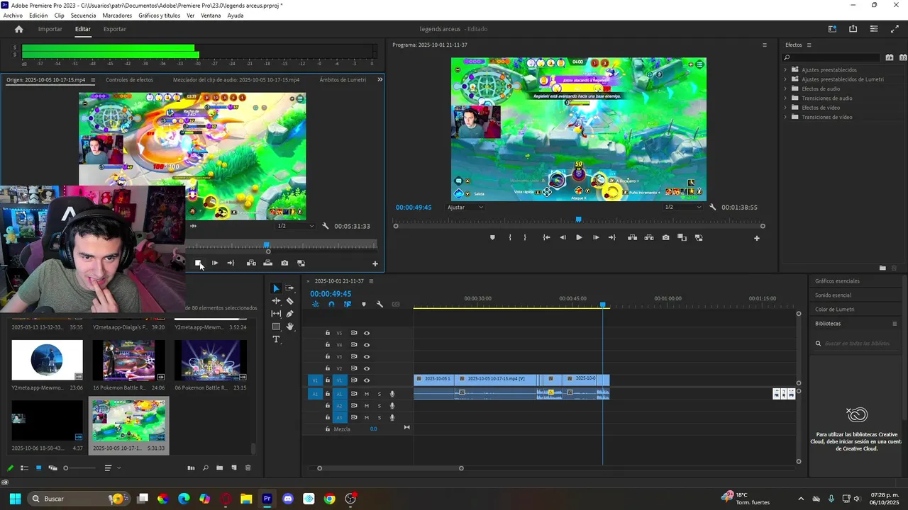
Task: Open the Importar tab
Action: (50, 29)
